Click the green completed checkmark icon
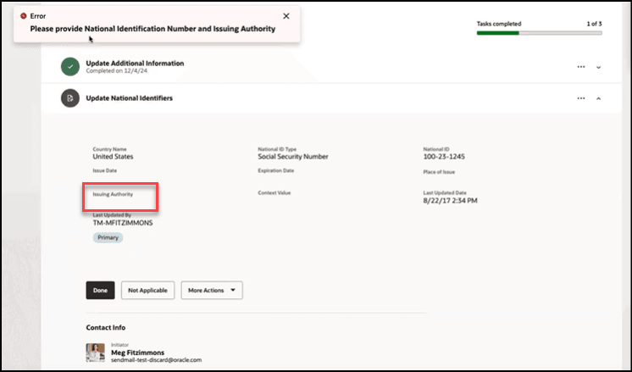 [x=70, y=67]
